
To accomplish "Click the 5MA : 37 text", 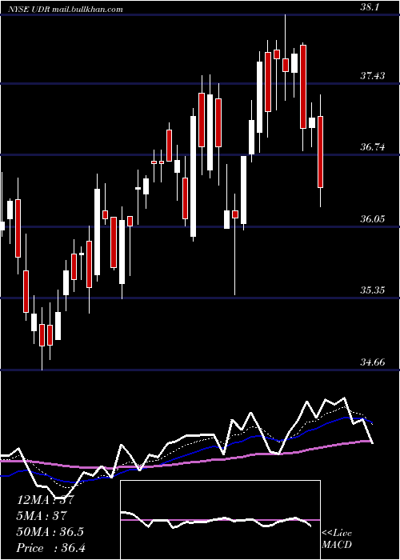I will tap(42, 516).
